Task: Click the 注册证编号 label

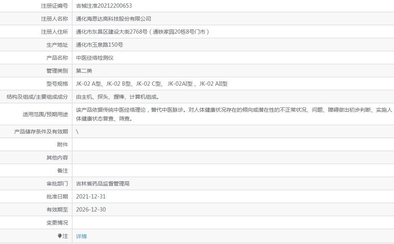Action: coord(54,6)
